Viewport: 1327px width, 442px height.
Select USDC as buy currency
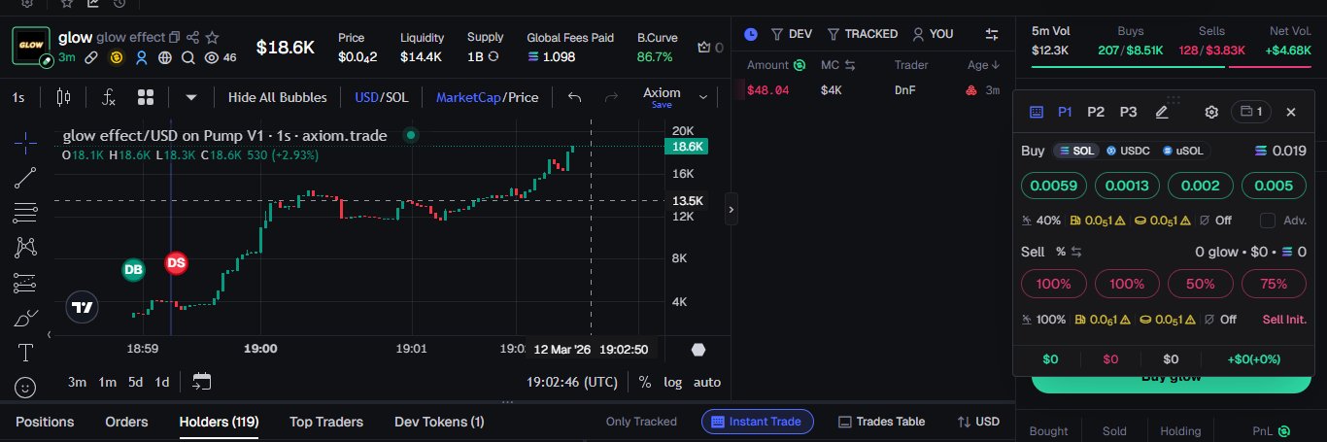pyautogui.click(x=1127, y=151)
